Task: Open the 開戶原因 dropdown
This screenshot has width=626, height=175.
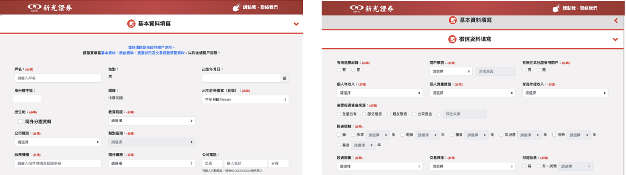Action: pos(451,71)
